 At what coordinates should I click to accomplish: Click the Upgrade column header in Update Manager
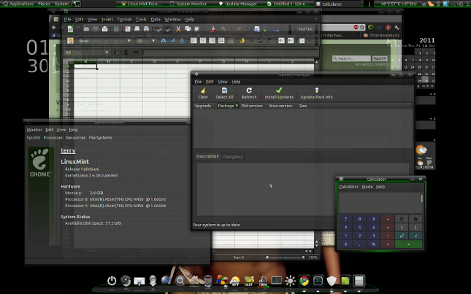(203, 106)
